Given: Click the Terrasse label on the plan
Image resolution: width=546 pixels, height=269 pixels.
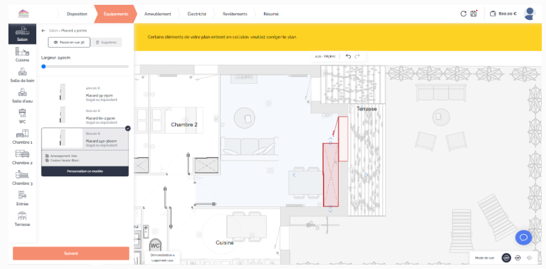Looking at the screenshot, I should (366, 109).
